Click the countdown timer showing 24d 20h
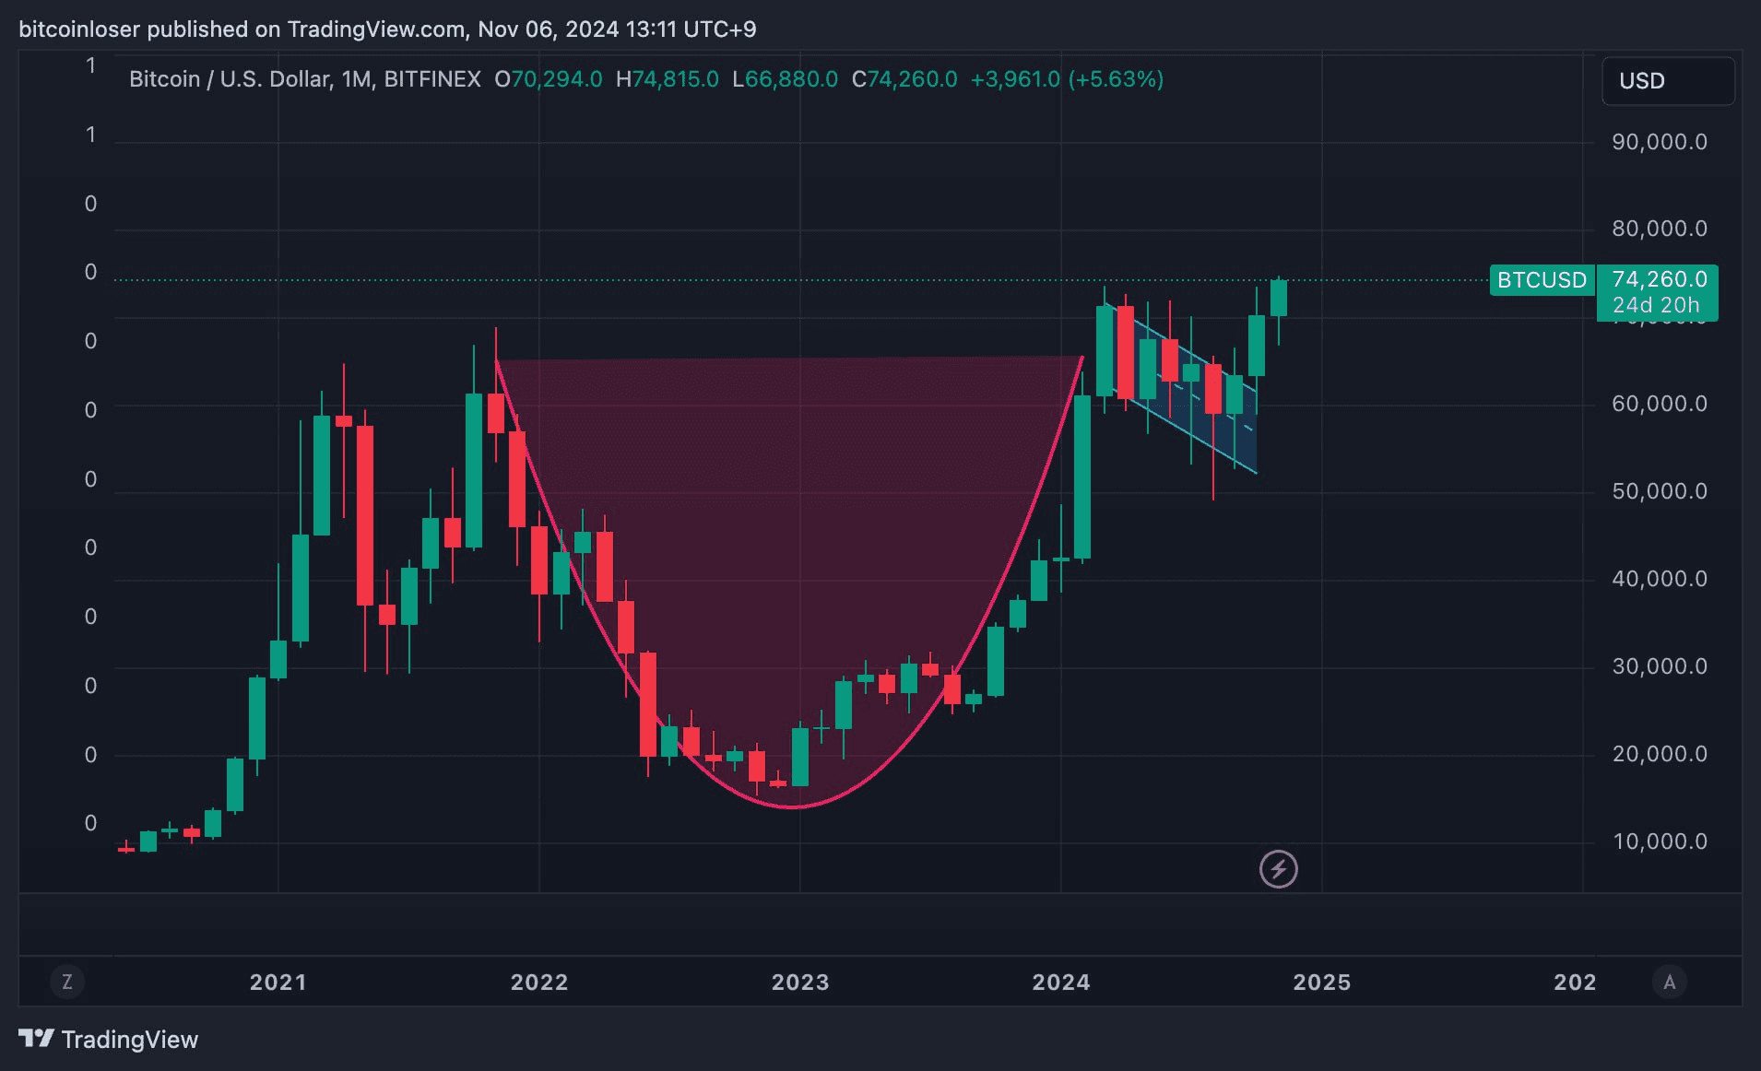 click(x=1657, y=304)
